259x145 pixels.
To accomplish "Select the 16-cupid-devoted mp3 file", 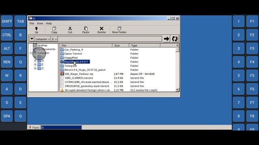I will click(x=88, y=90).
